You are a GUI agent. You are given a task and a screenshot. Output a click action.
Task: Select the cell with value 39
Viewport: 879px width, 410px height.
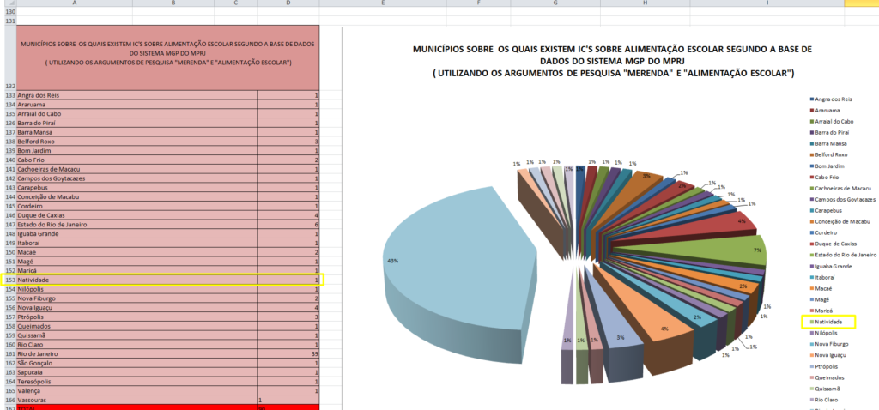[x=288, y=353]
